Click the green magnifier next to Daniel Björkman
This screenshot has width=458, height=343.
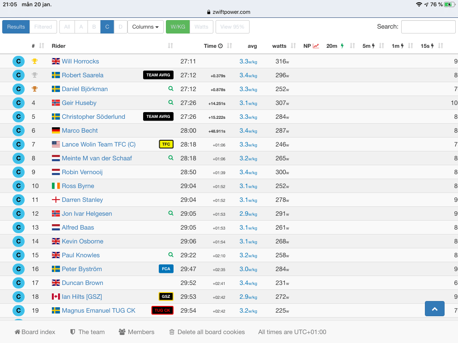tap(170, 89)
